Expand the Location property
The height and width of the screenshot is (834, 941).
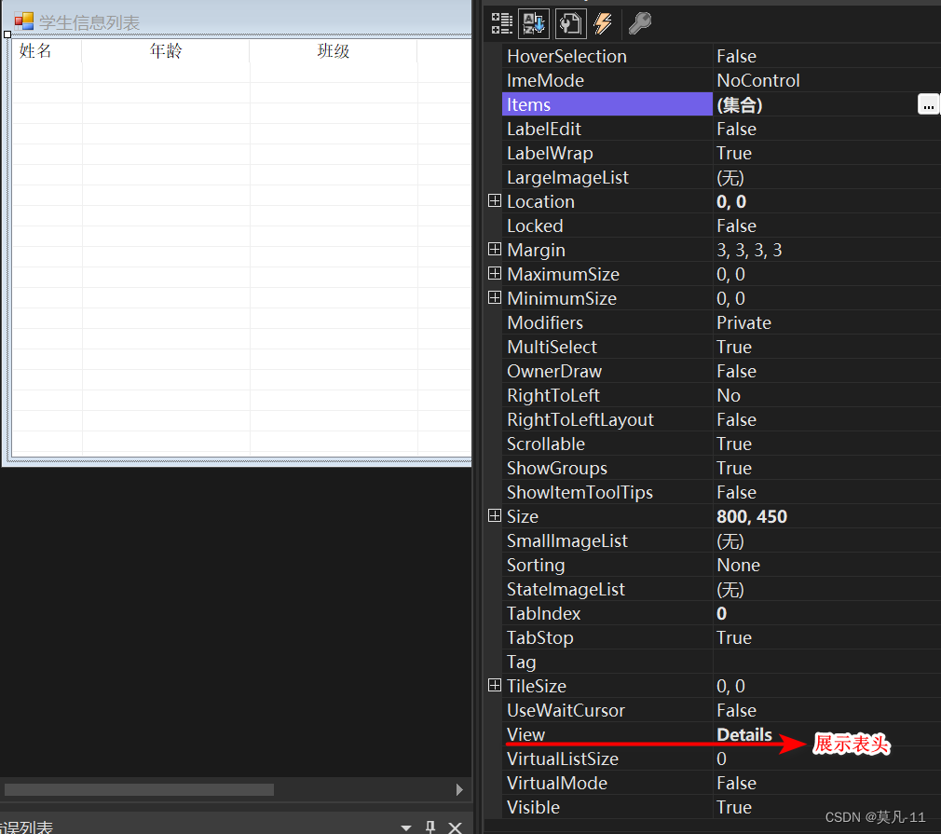[x=495, y=201]
